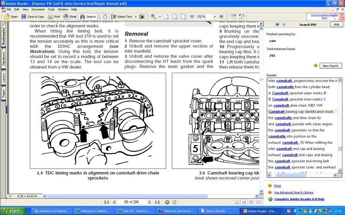Go to previous page
The image size is (345, 215).
point(114,202)
